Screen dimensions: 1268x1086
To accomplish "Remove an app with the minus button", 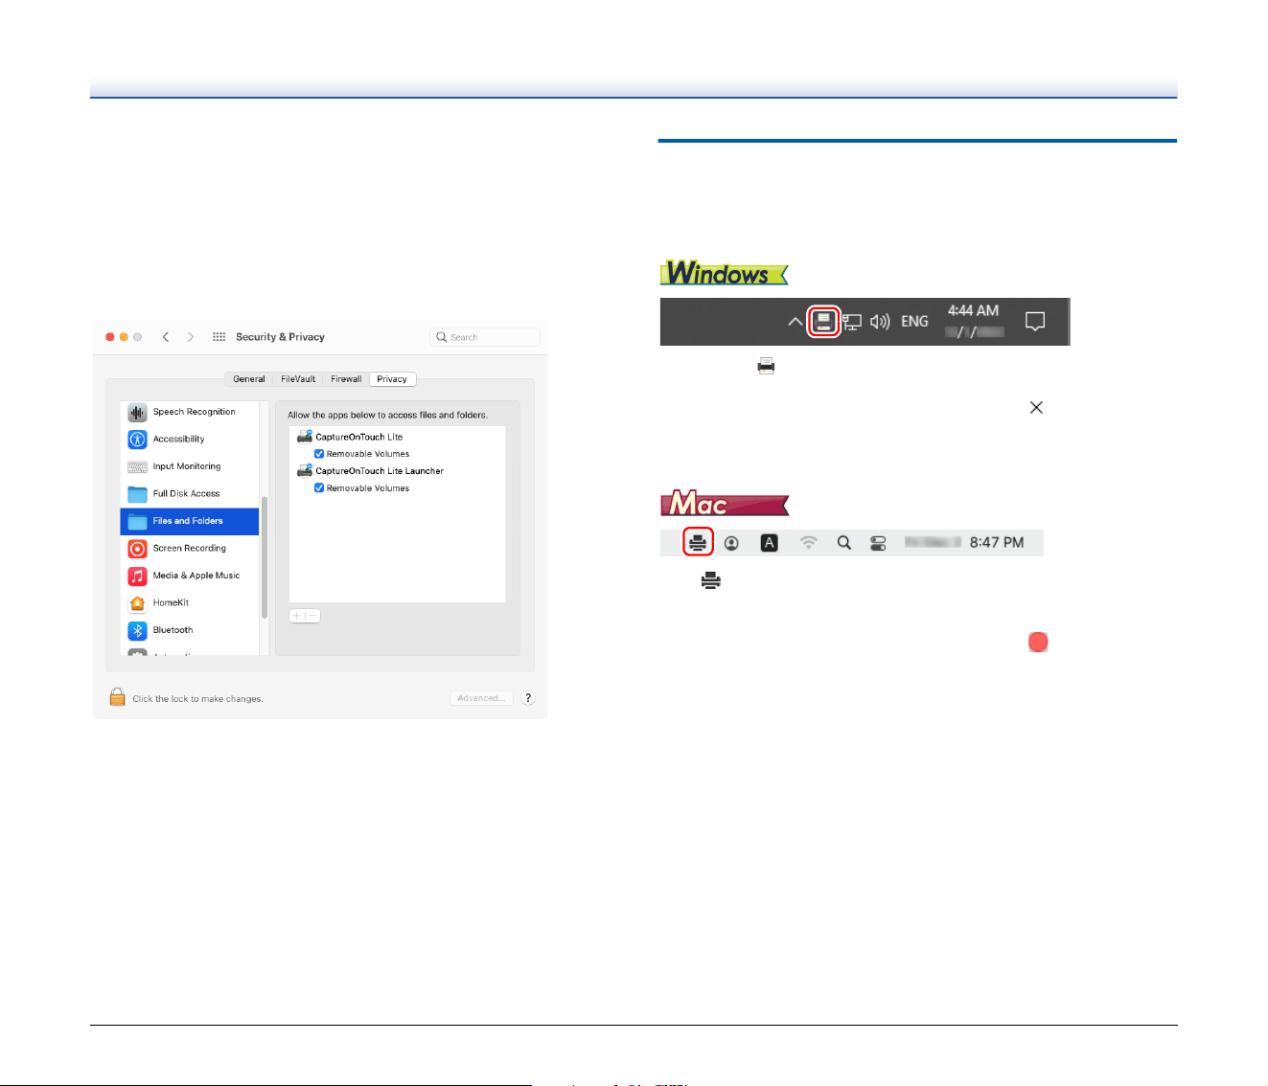I will click(x=312, y=616).
